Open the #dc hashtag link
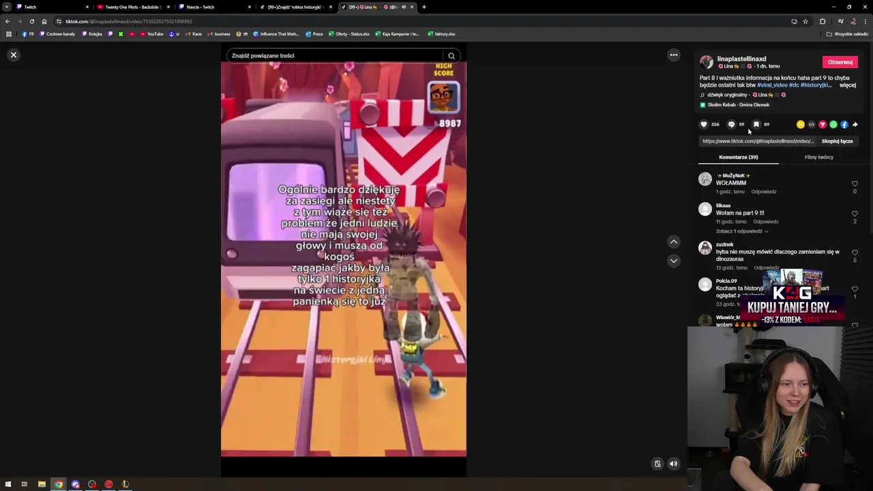The image size is (873, 491). click(794, 85)
